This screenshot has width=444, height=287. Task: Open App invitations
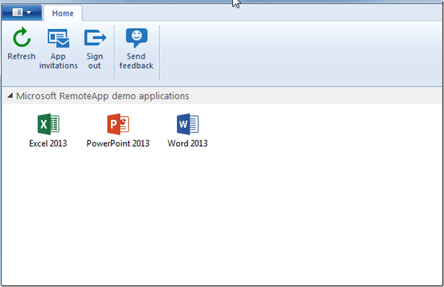[x=58, y=49]
